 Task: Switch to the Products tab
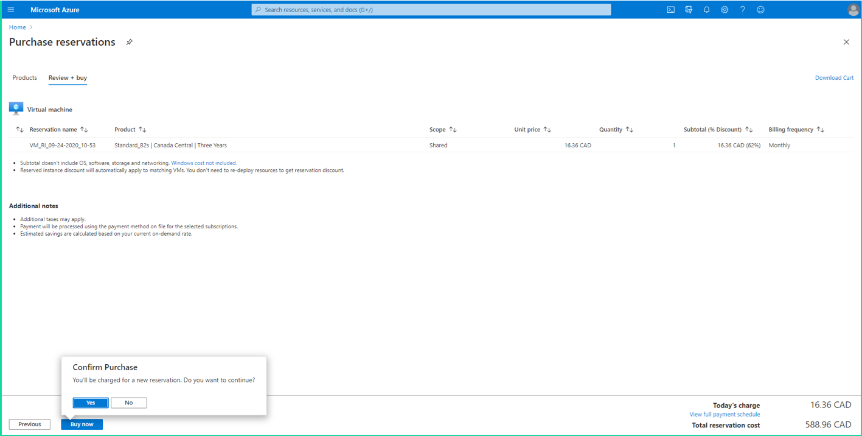25,78
